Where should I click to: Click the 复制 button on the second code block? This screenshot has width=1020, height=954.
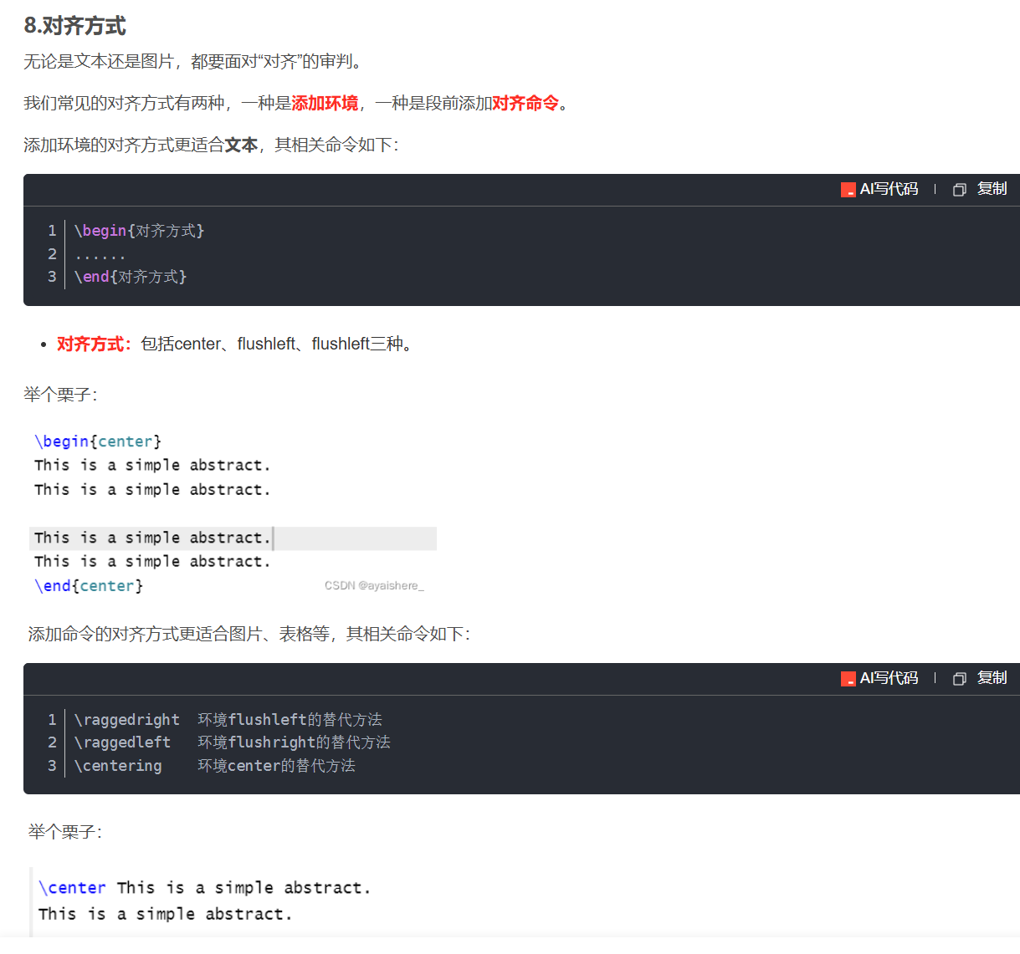tap(992, 678)
